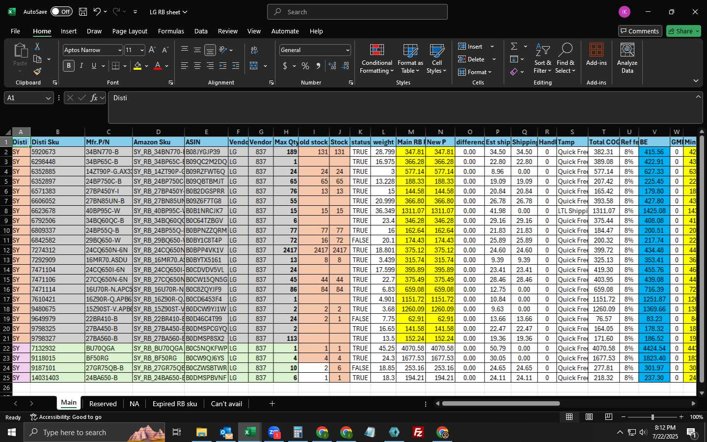
Task: Click the AutoSum sigma icon
Action: pos(514,46)
